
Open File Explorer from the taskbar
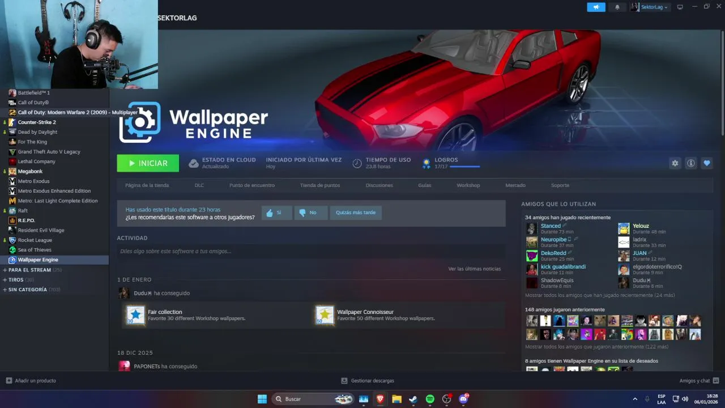[396, 399]
